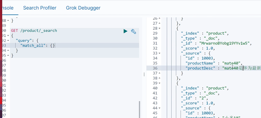Click the request editor vertical scrollbar
Screen dimensions: 261x118
(x=140, y=109)
